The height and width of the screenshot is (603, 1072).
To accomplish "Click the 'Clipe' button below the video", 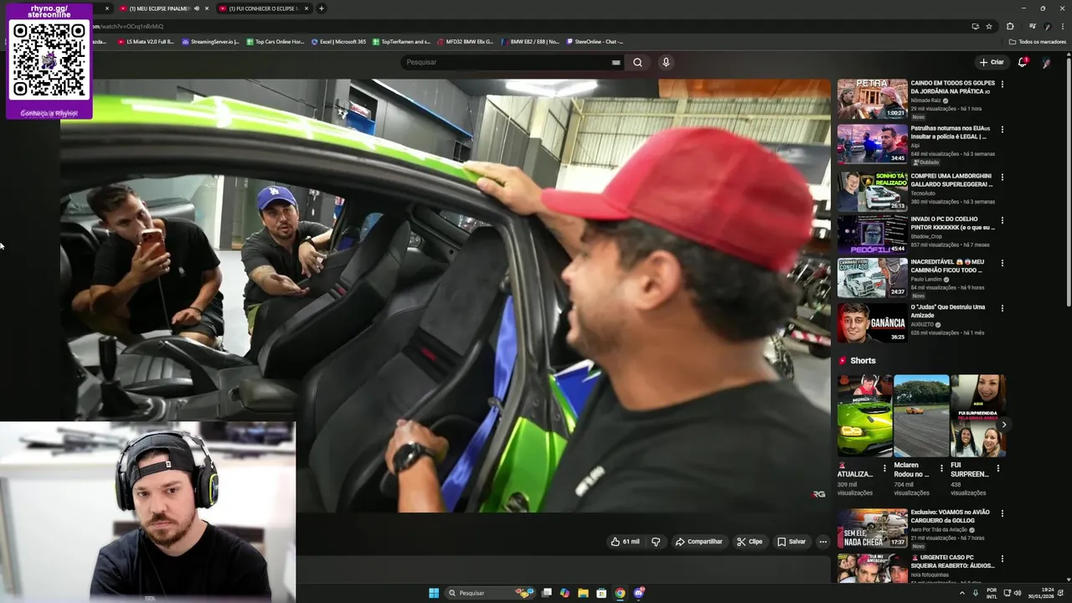I will coord(750,542).
